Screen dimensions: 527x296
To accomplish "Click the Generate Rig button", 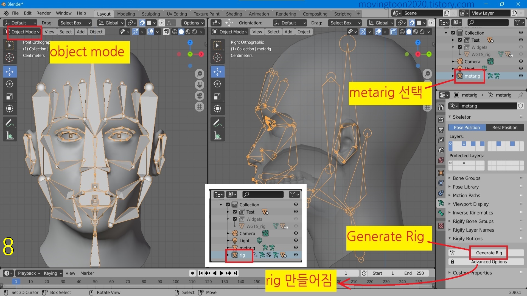I will [x=489, y=253].
